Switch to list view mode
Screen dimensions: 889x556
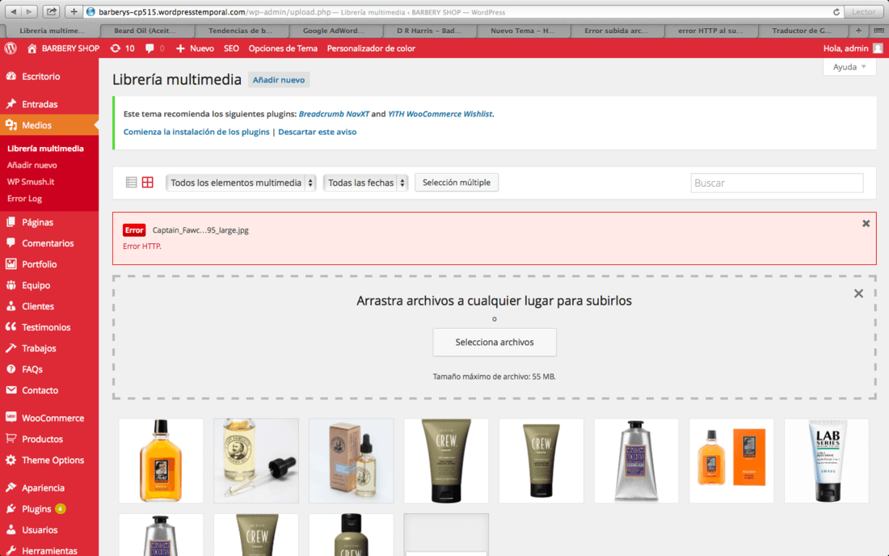[x=131, y=182]
